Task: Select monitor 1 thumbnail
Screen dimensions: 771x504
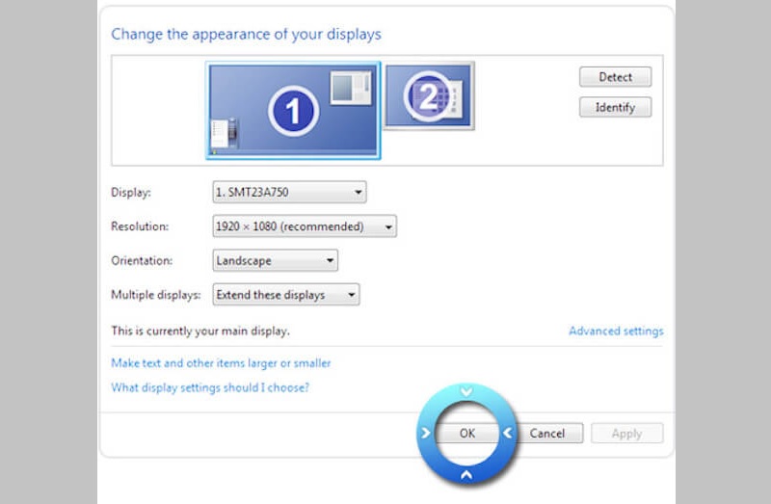Action: tap(293, 111)
